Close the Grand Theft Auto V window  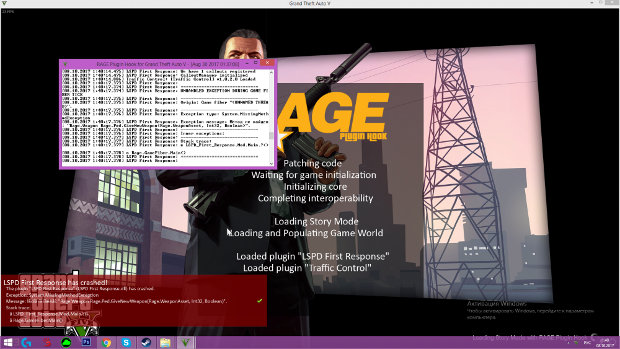click(612, 2)
